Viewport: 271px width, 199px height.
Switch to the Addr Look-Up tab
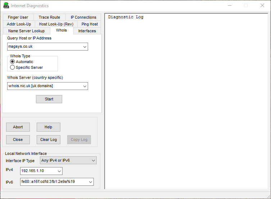pyautogui.click(x=19, y=24)
